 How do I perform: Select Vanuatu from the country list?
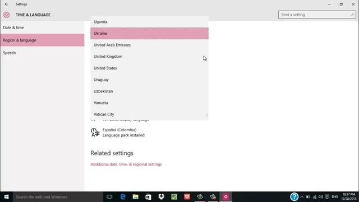point(149,103)
